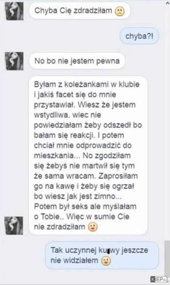Click the text line 'mieszkania... No zgodziłam'
This screenshot has width=170, height=285.
coord(82,156)
